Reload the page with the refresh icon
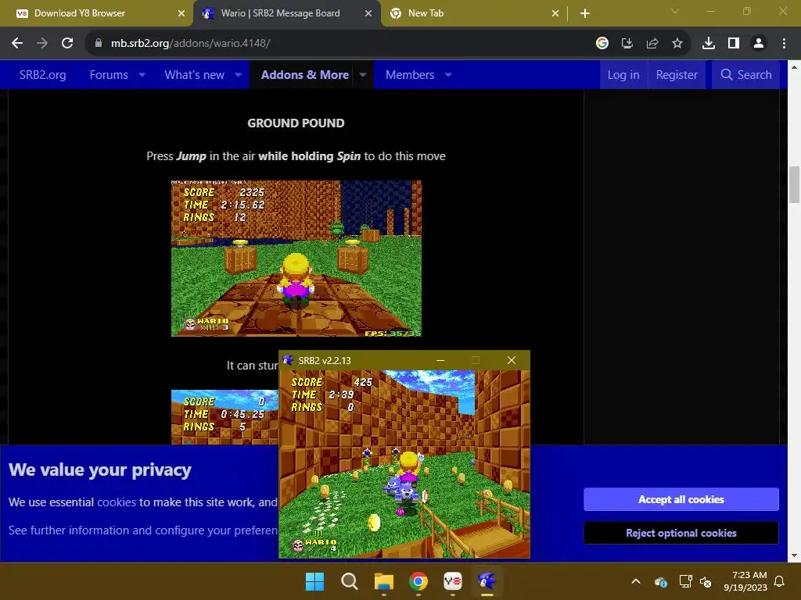 point(67,44)
